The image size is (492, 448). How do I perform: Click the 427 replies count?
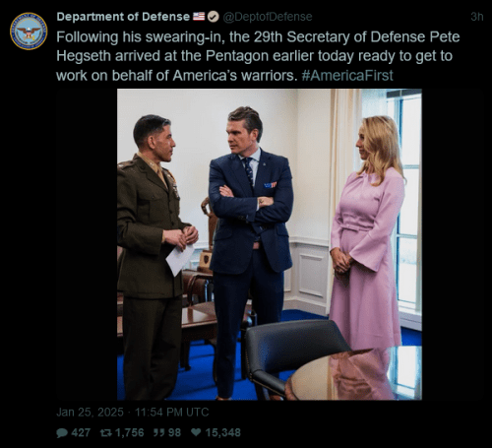click(81, 432)
